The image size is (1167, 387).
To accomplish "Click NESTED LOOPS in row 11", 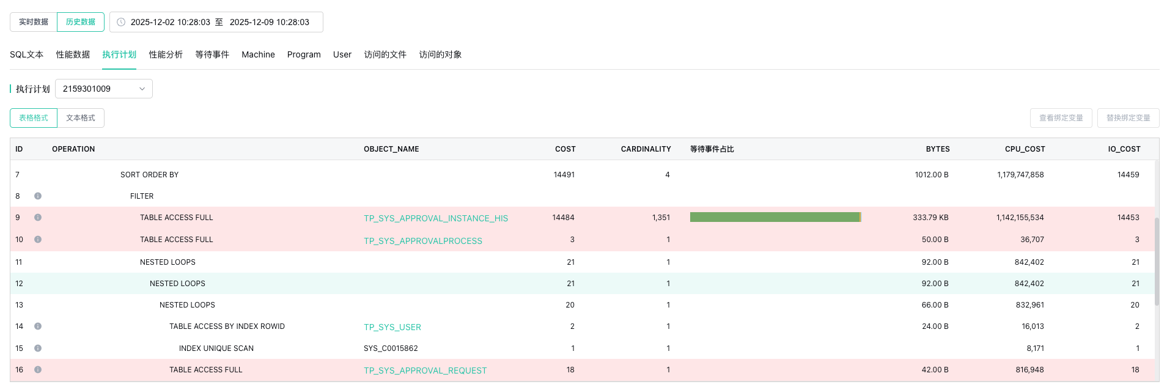I will click(x=168, y=262).
